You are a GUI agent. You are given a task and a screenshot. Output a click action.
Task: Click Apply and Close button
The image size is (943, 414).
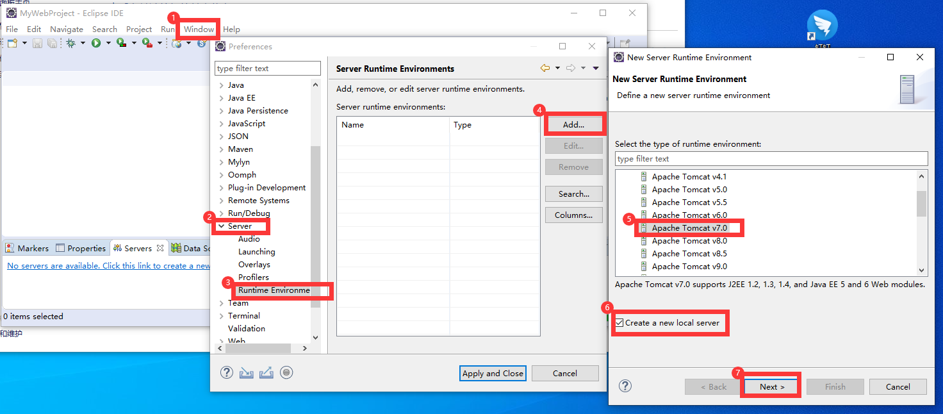tap(493, 373)
